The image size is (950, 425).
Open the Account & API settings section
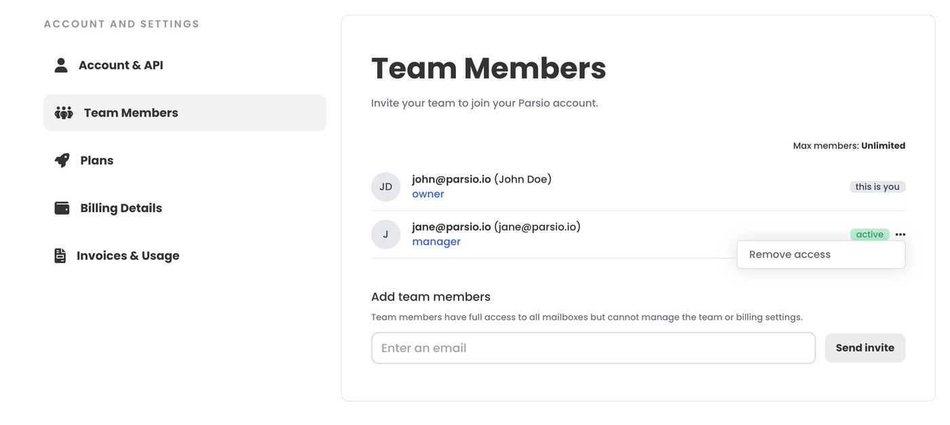pyautogui.click(x=121, y=65)
